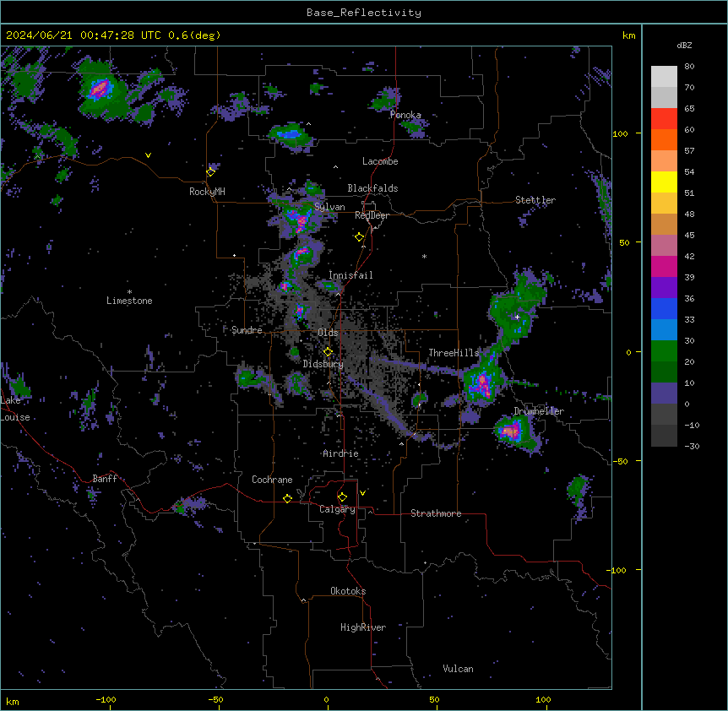This screenshot has width=728, height=711.
Task: Pick the magenta swatch in the dBZ legend
Action: coord(664,266)
